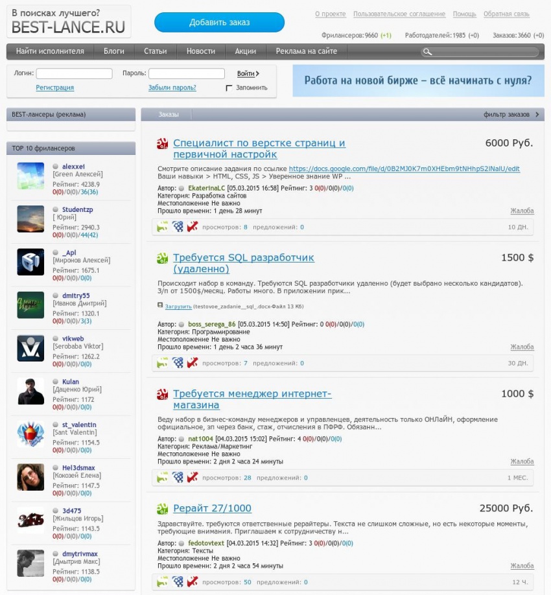Screen dimensions: 551x595
Task: Click the Работа на новой бирже banner
Action: click(x=418, y=81)
